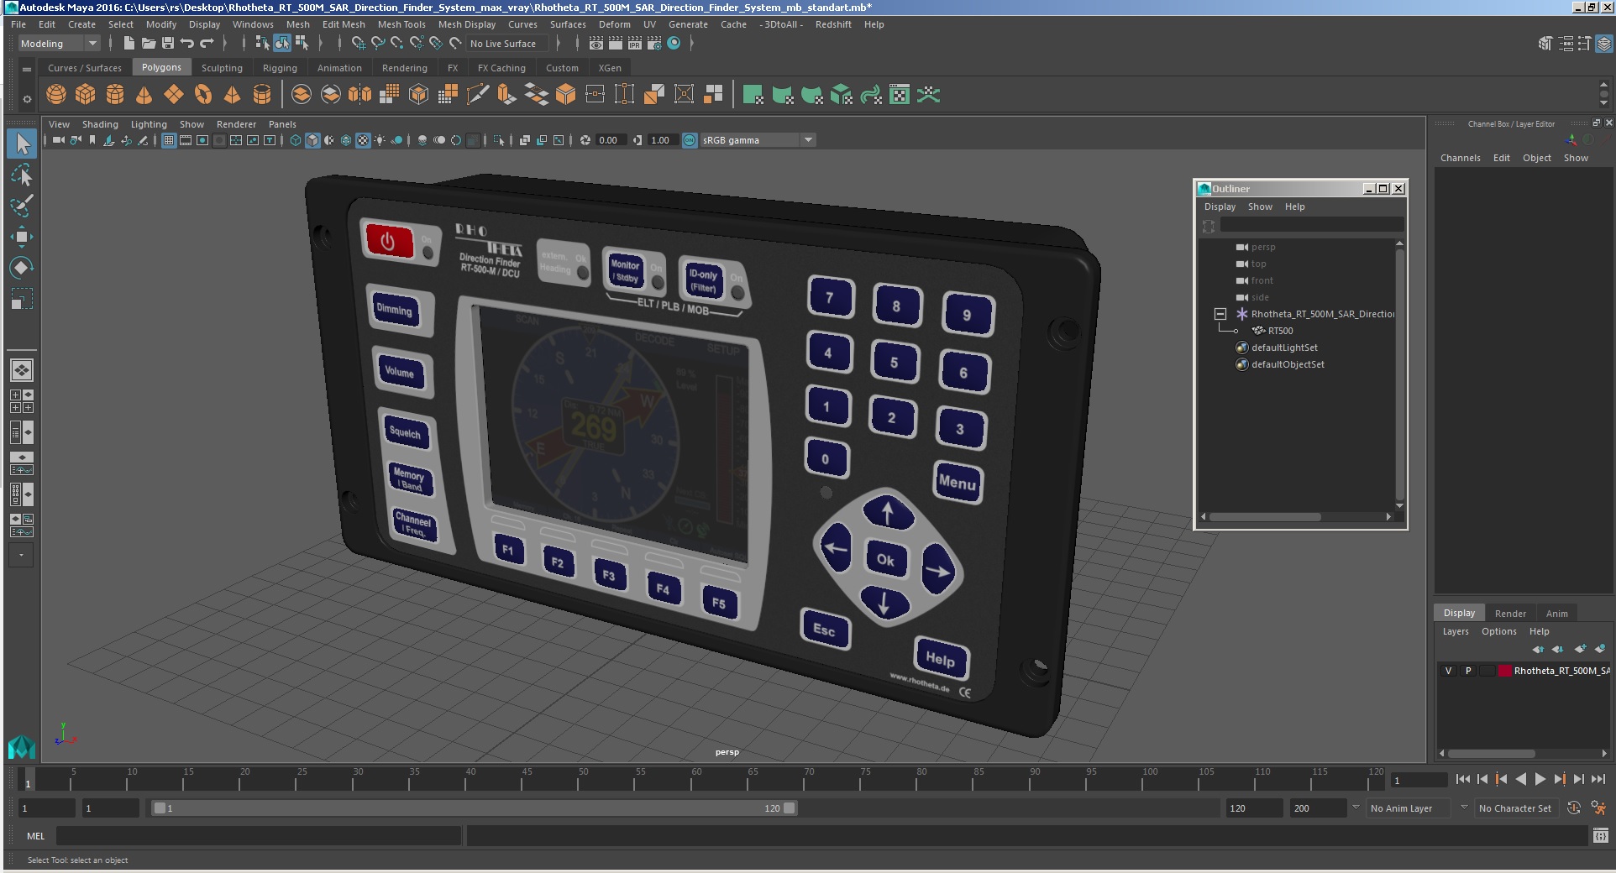Select the arrow Select tool in toolbox
The image size is (1616, 873).
(22, 144)
